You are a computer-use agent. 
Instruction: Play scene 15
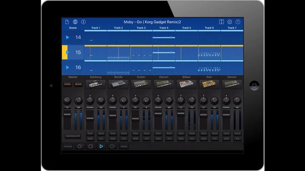pos(68,52)
